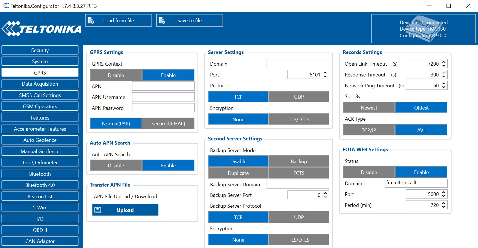
Task: Go to GSM Operators
Action: [x=40, y=106]
